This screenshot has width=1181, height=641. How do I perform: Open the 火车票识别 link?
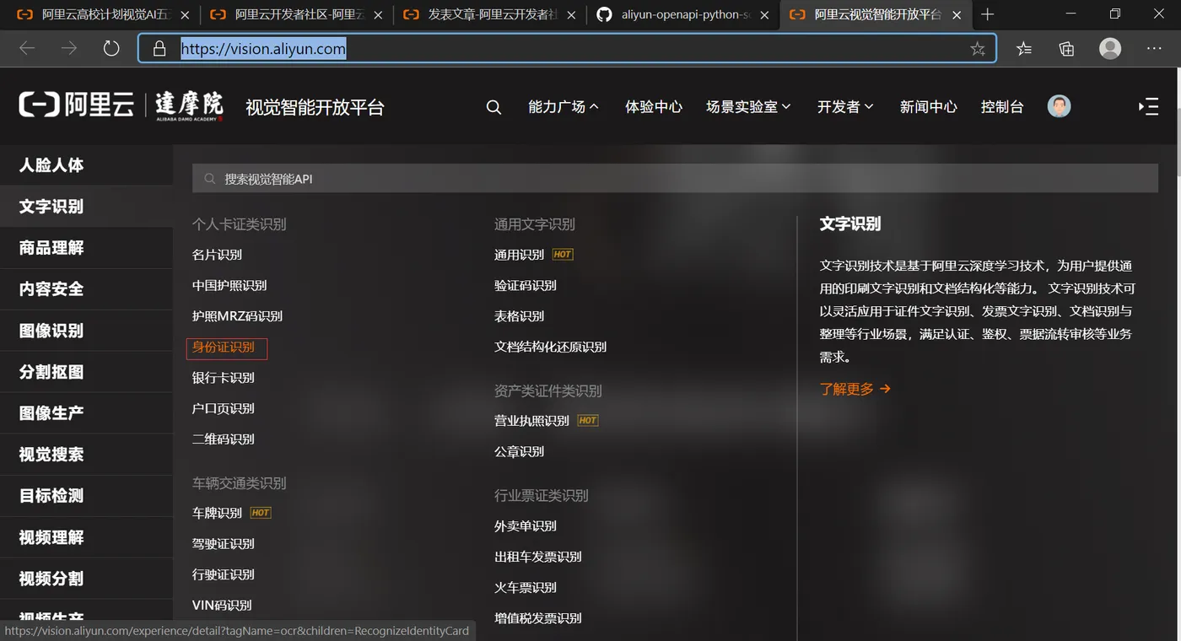[x=526, y=588]
